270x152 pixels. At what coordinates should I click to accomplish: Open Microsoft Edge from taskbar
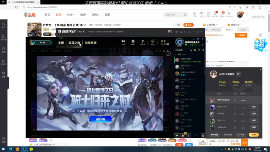10,149
